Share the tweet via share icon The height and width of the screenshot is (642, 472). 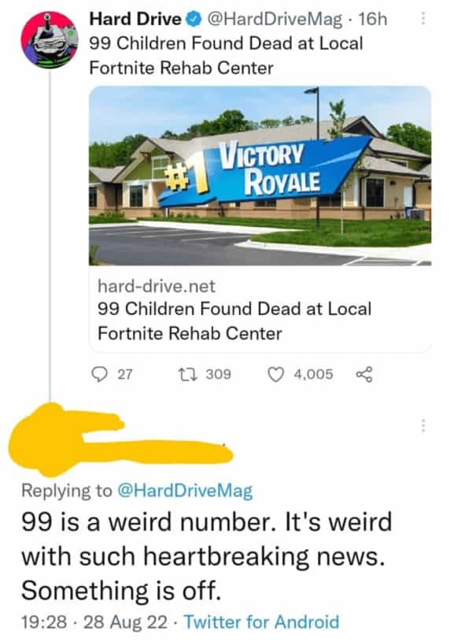tap(364, 374)
